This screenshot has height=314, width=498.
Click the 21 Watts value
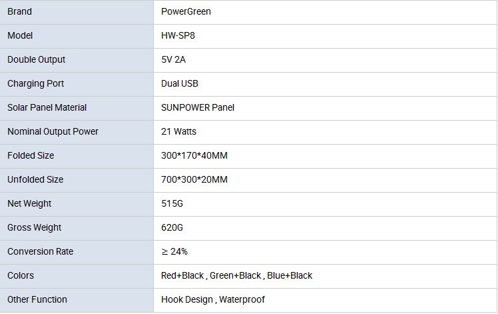[x=178, y=131]
